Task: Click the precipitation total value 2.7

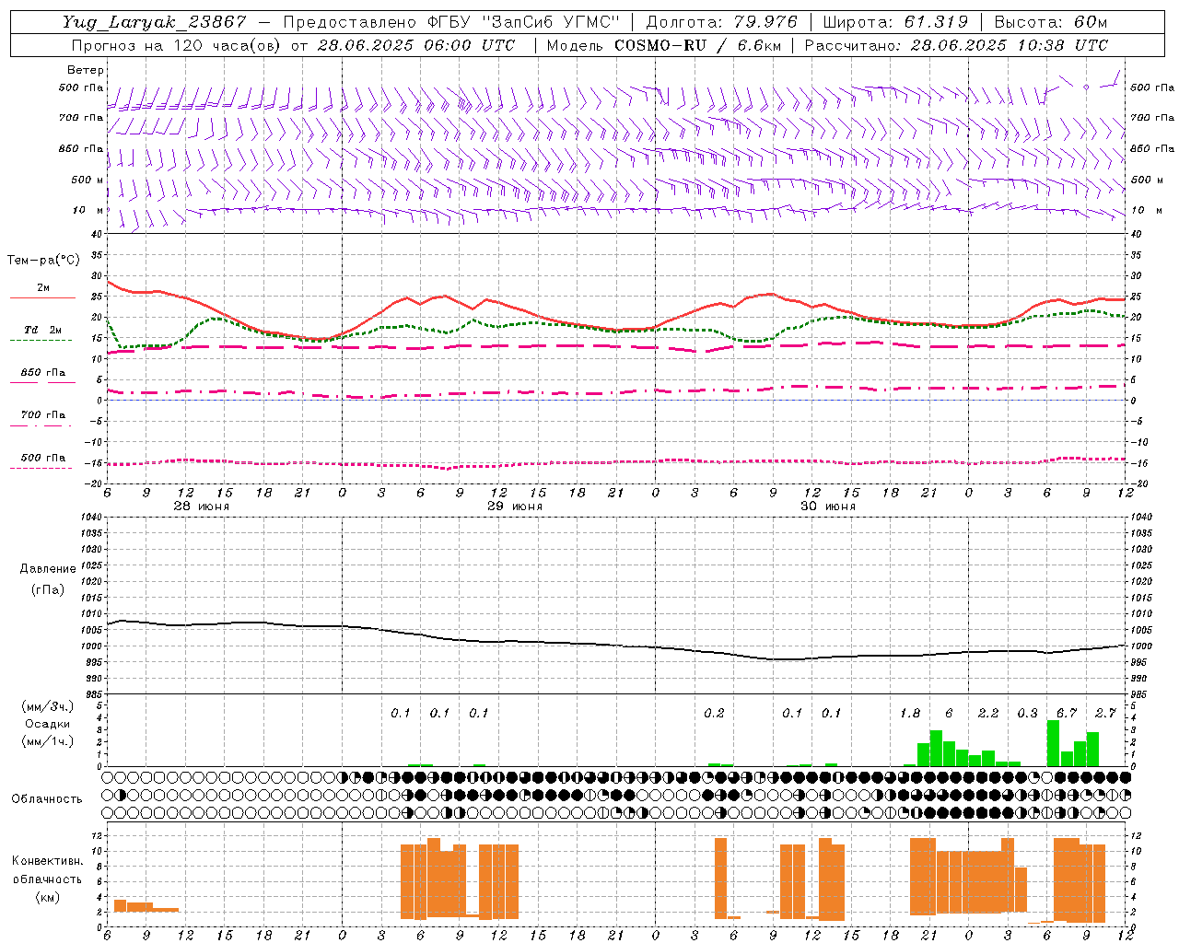Action: click(x=1105, y=713)
